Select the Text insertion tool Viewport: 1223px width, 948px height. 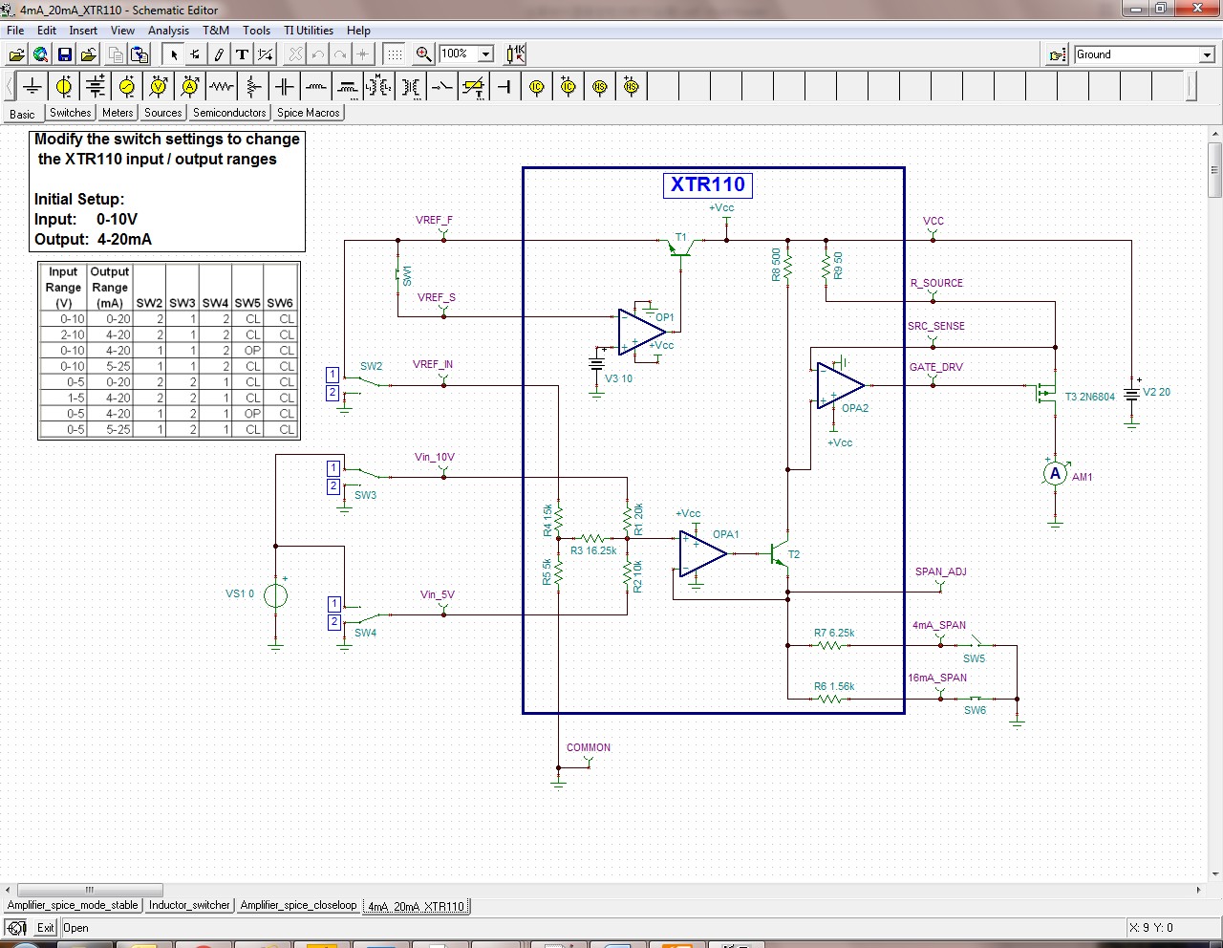click(242, 54)
